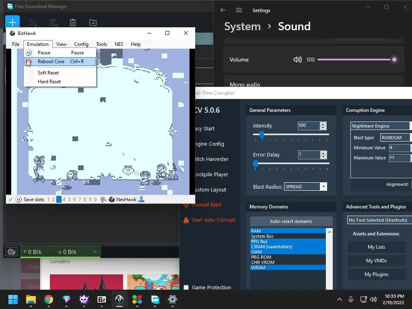Choose Pause in the Emulation menu
Viewport: 412px width, 309px height.
point(60,53)
